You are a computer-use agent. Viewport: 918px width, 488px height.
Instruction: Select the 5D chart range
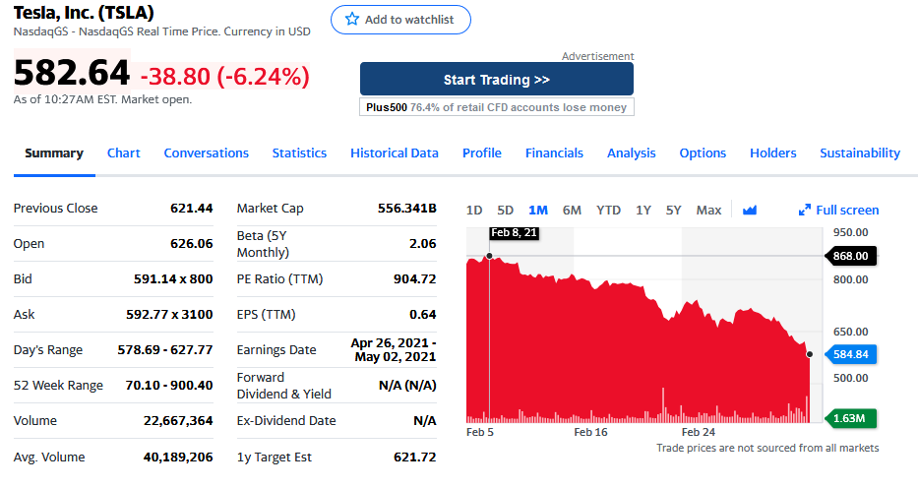506,210
